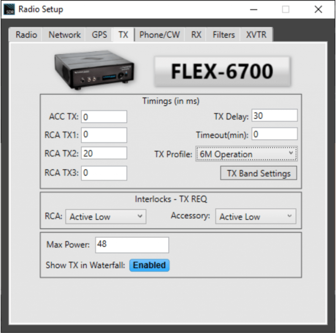Switch to the RX tab
Screen dimensions: 336x333
pyautogui.click(x=195, y=34)
